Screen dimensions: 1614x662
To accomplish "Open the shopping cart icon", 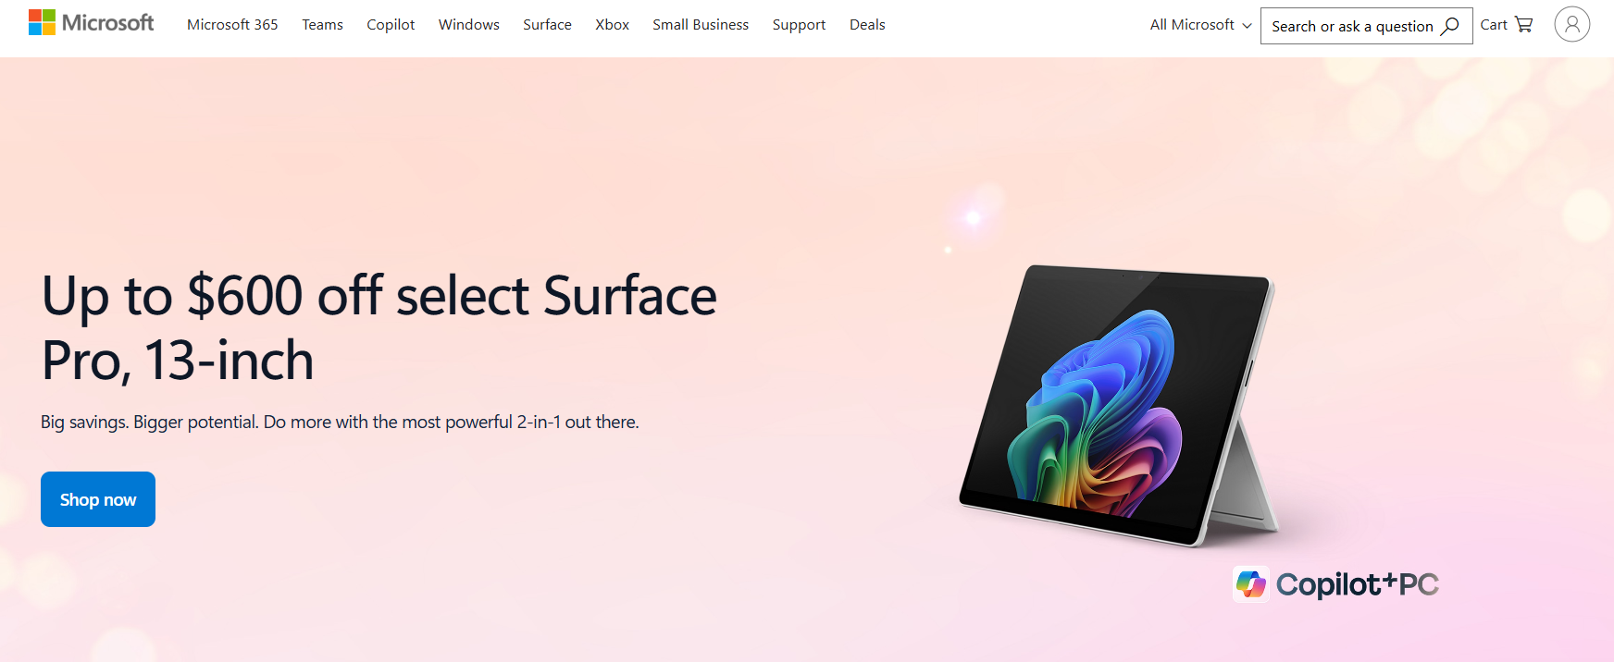I will pos(1523,25).
